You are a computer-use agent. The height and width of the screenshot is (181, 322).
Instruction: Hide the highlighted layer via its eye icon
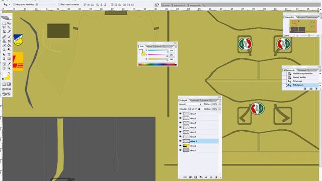pyautogui.click(x=180, y=141)
